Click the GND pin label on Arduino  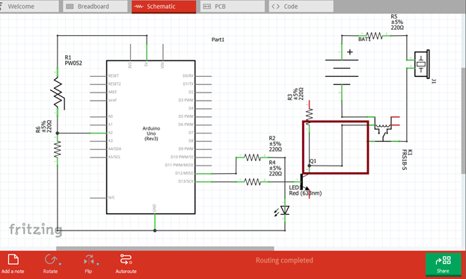coord(154,208)
